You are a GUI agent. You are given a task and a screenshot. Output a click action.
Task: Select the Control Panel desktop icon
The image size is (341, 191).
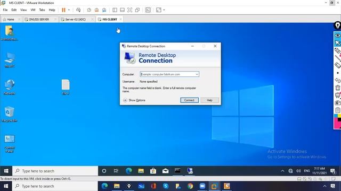[x=10, y=144]
